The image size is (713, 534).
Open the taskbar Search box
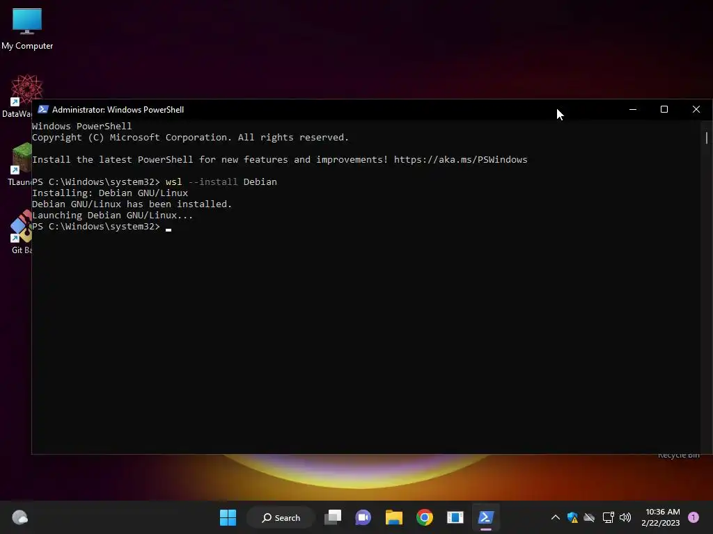point(281,517)
